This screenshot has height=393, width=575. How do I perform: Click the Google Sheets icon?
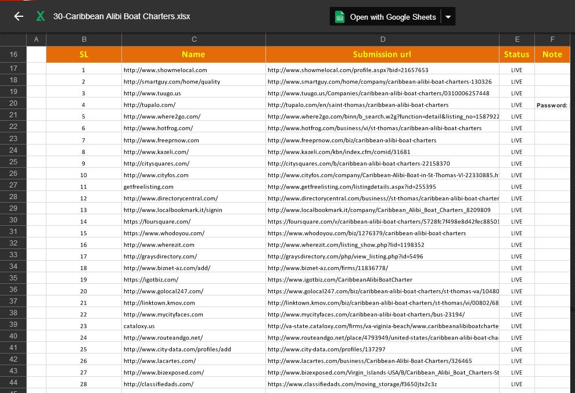pyautogui.click(x=340, y=17)
